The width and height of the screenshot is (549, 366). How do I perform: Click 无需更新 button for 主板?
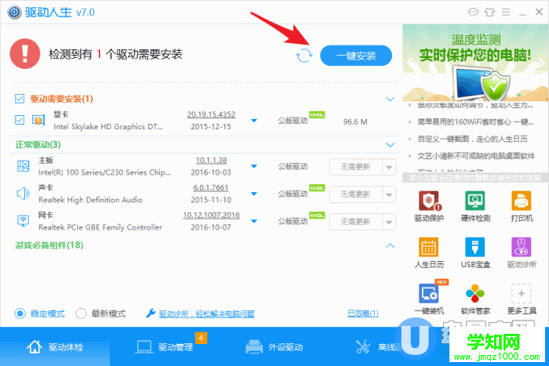[356, 167]
